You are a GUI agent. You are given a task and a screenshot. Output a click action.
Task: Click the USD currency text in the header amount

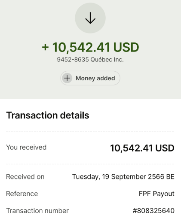point(126,47)
